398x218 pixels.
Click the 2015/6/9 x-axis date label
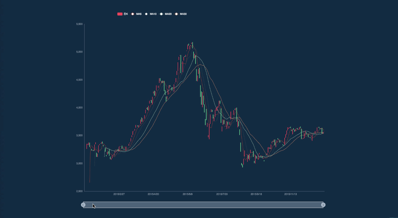pyautogui.click(x=188, y=194)
